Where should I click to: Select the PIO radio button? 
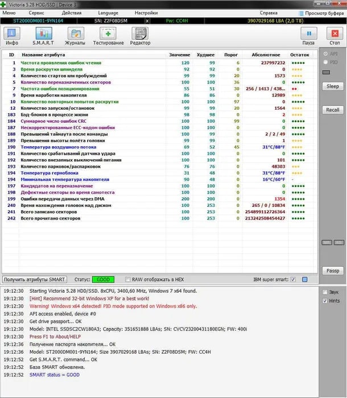[325, 62]
